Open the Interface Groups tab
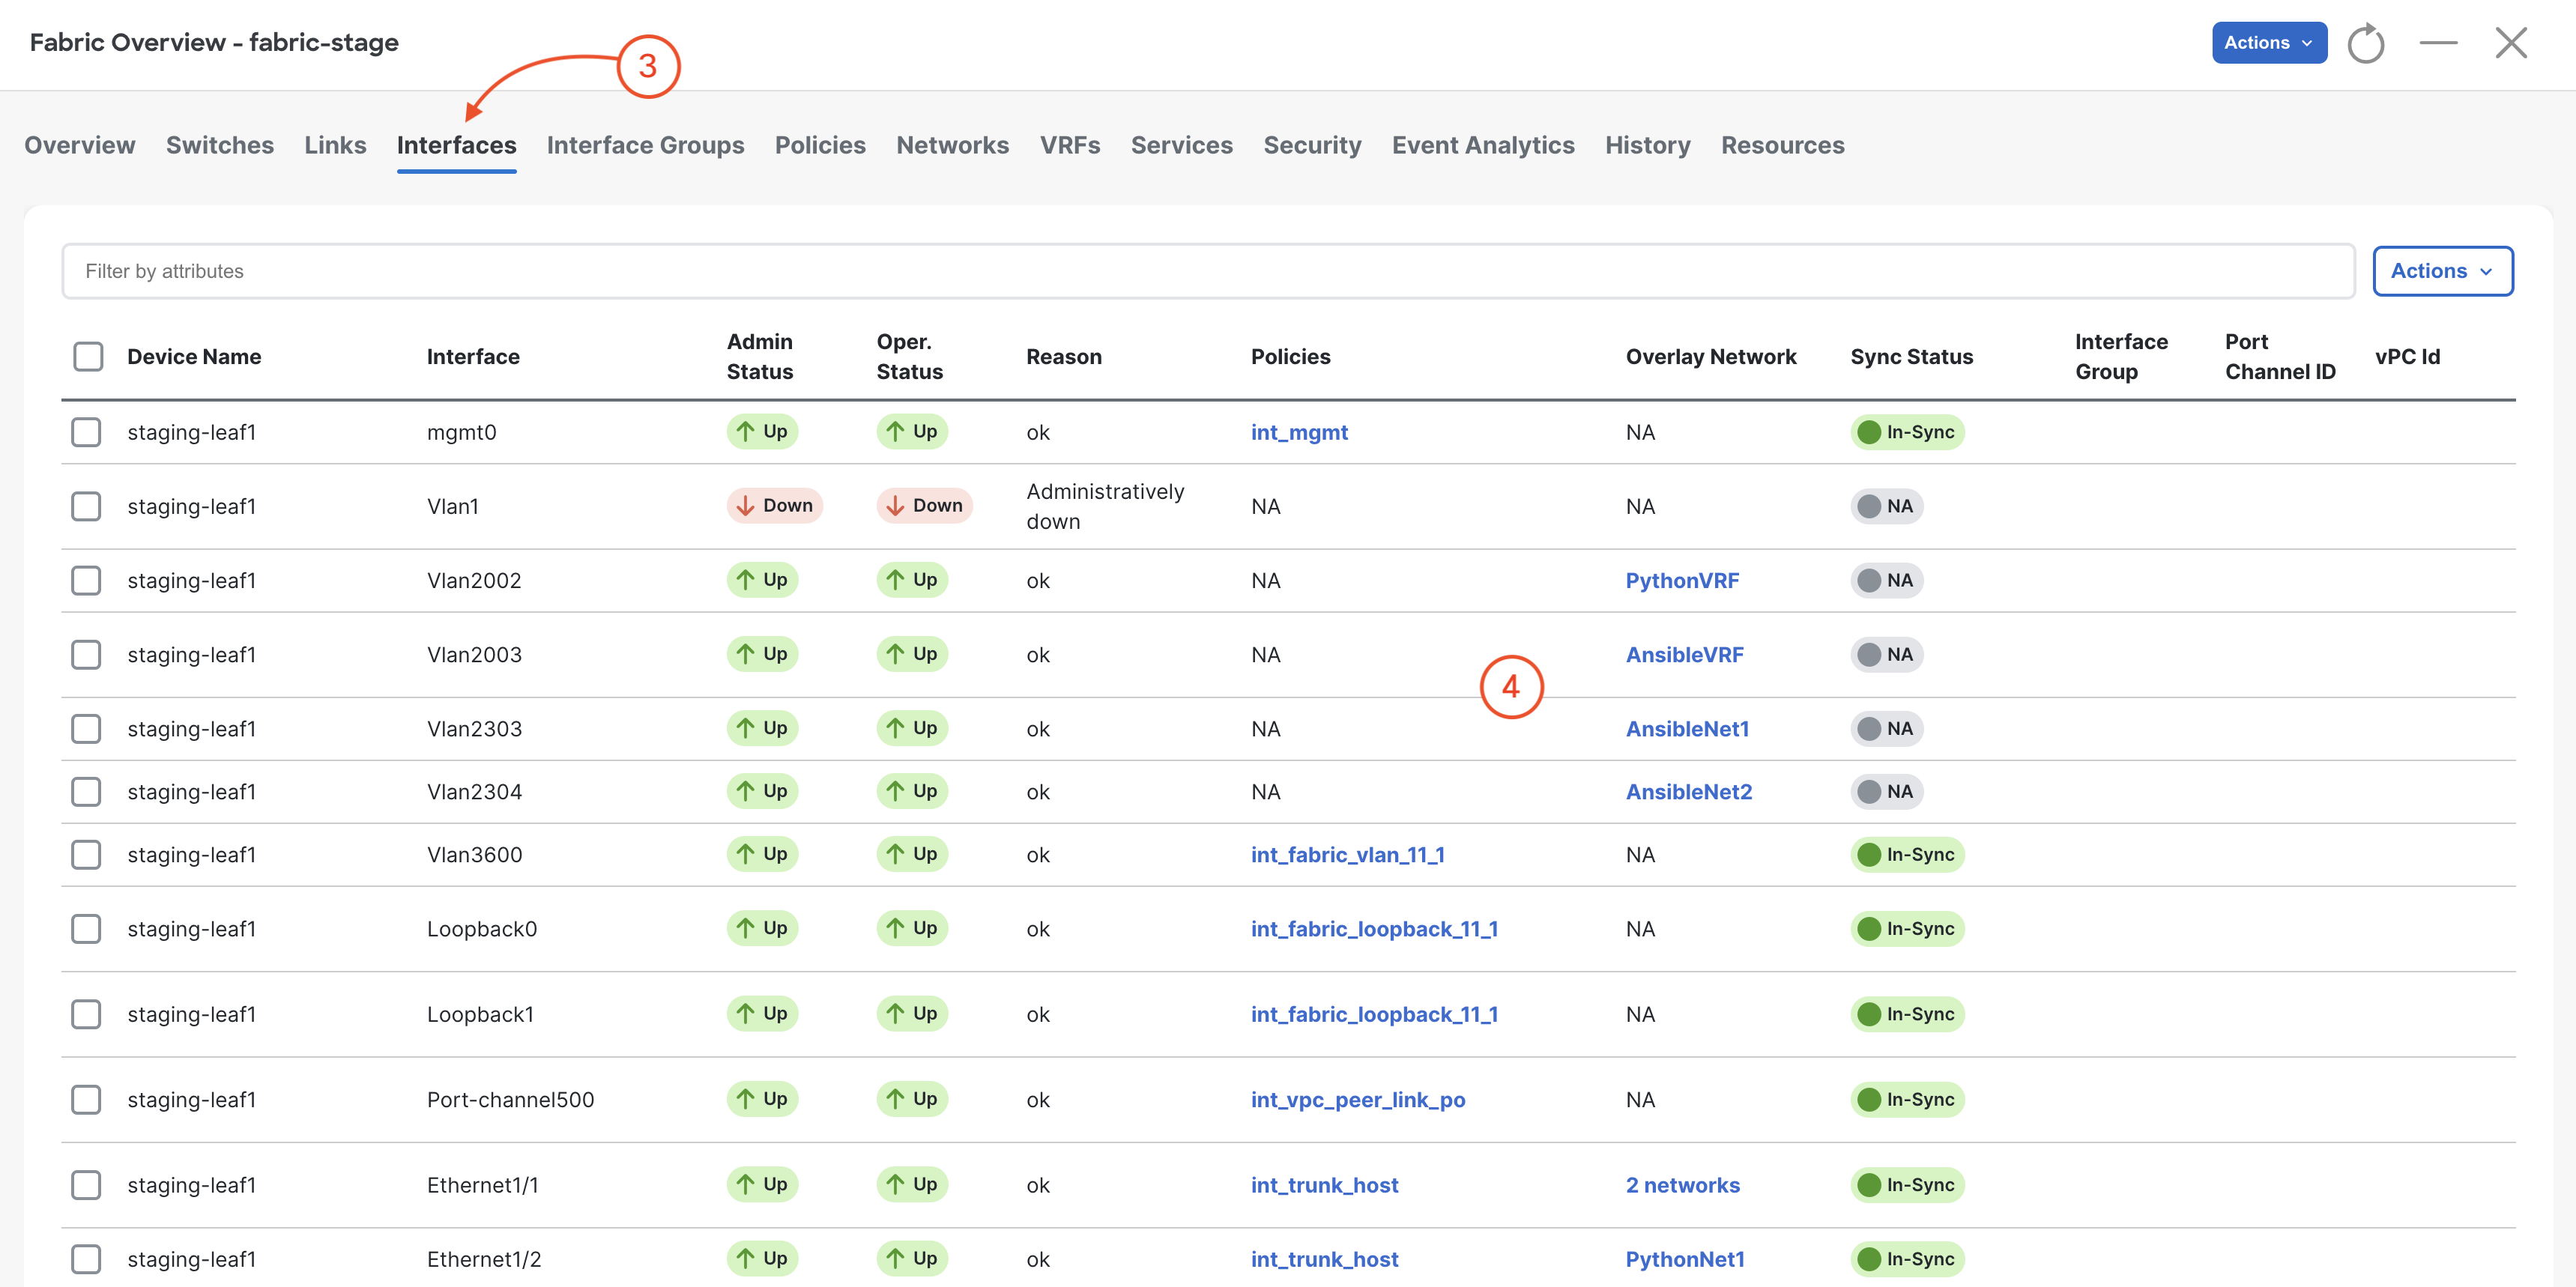This screenshot has height=1287, width=2576. [x=645, y=145]
